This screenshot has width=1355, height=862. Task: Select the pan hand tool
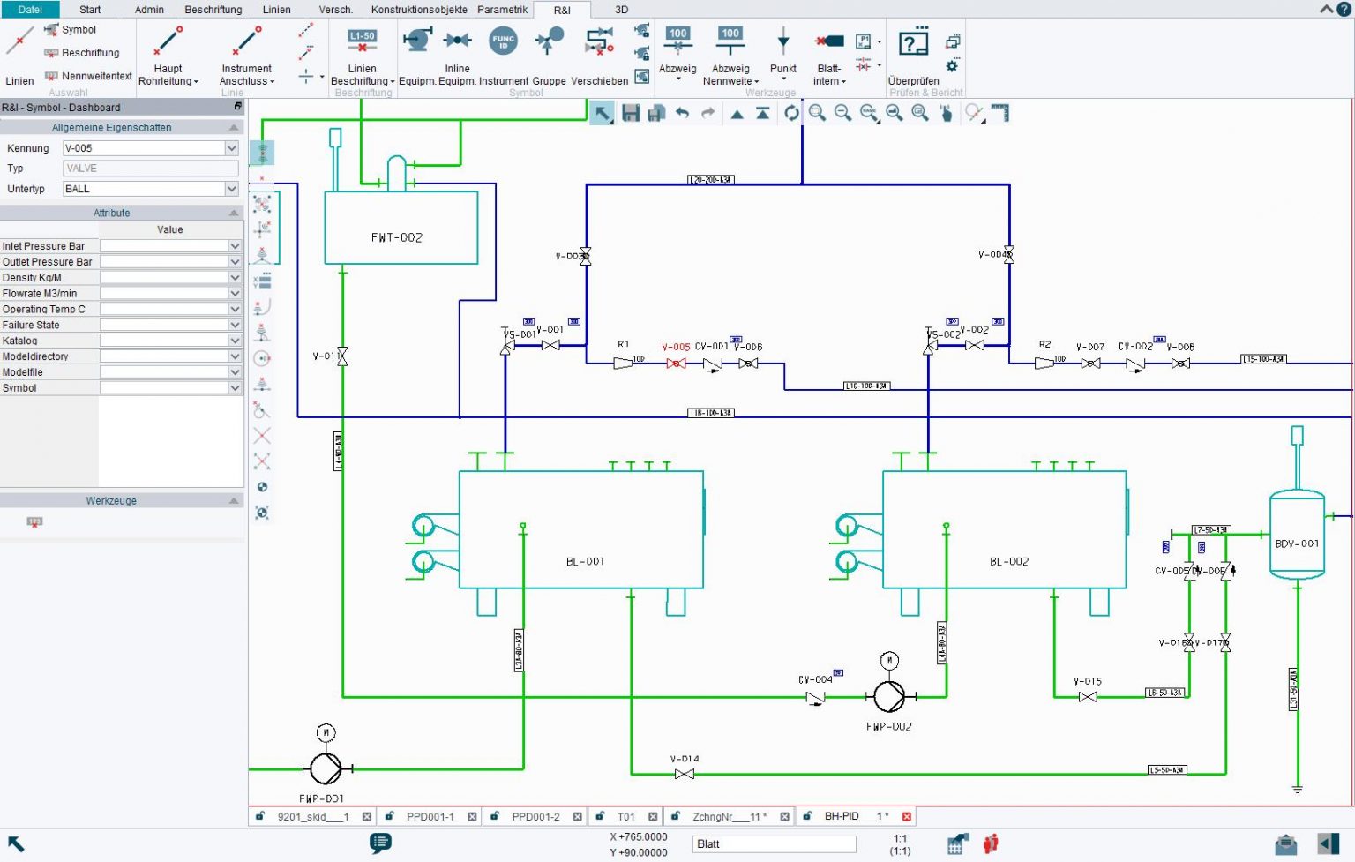click(946, 113)
